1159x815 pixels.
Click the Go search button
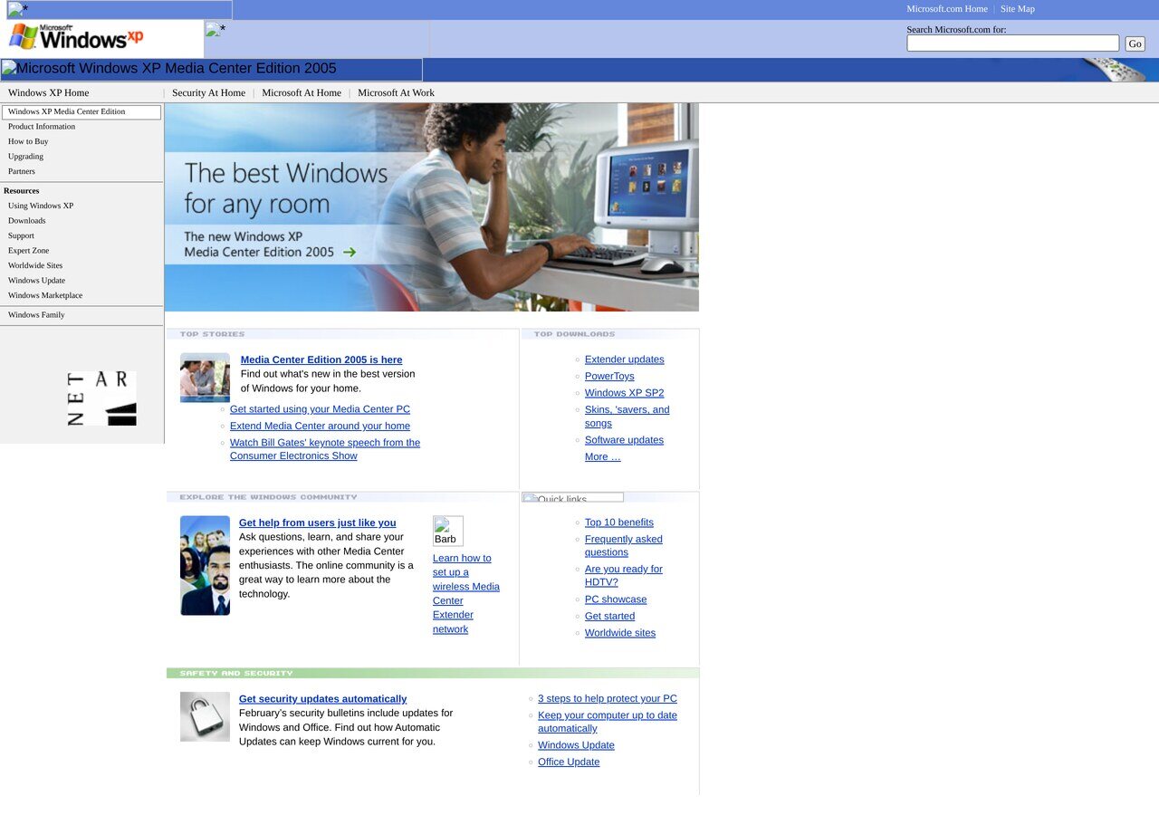1135,43
